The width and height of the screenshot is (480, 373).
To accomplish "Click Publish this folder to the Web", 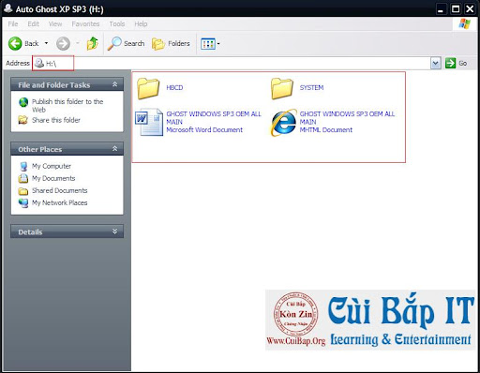I will pos(67,106).
